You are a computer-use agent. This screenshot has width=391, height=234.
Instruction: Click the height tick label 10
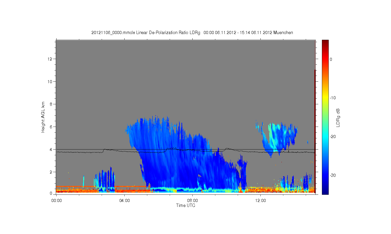[x=50, y=82]
